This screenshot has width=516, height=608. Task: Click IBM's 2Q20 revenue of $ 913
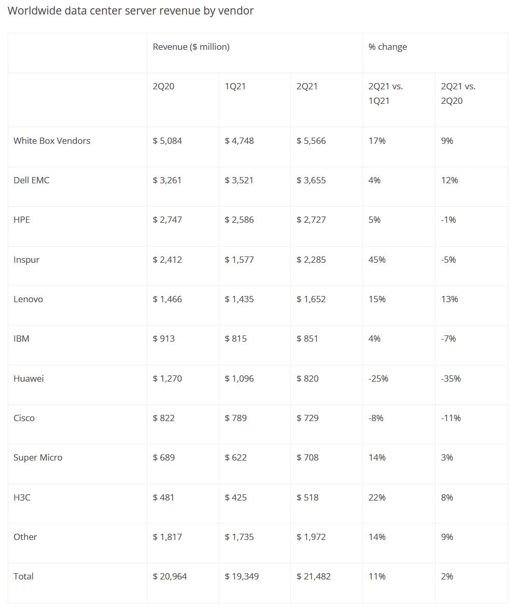tap(163, 339)
